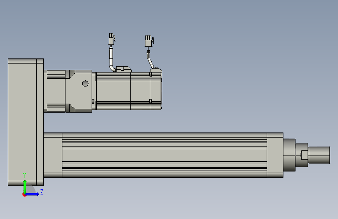Select the two-pin cable connector plug above motor
This screenshot has width=338, height=219.
click(x=111, y=39)
